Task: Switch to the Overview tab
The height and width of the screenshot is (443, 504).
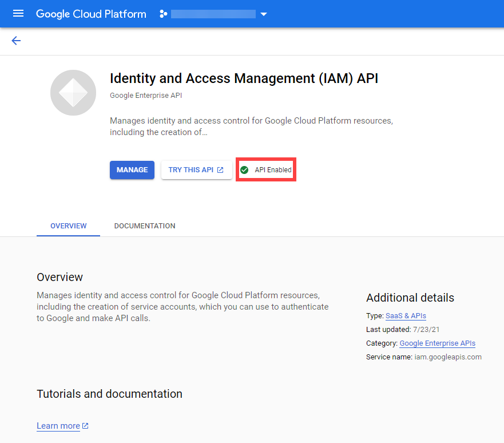Action: (x=69, y=226)
